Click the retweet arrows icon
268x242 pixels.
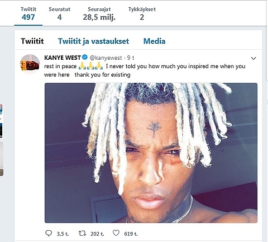[x=82, y=233]
